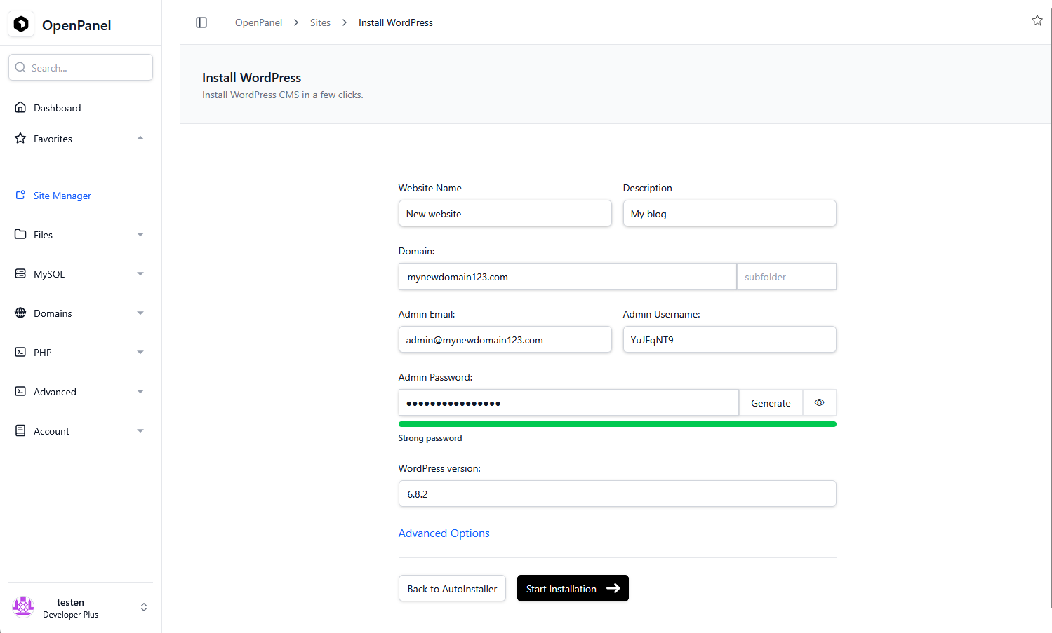Expand the Domains menu arrow
Screen dimensions: 1052x633
[140, 313]
